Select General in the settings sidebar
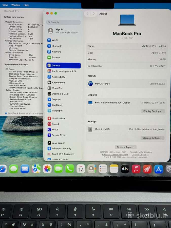This screenshot has width=171, height=228. (x=64, y=65)
